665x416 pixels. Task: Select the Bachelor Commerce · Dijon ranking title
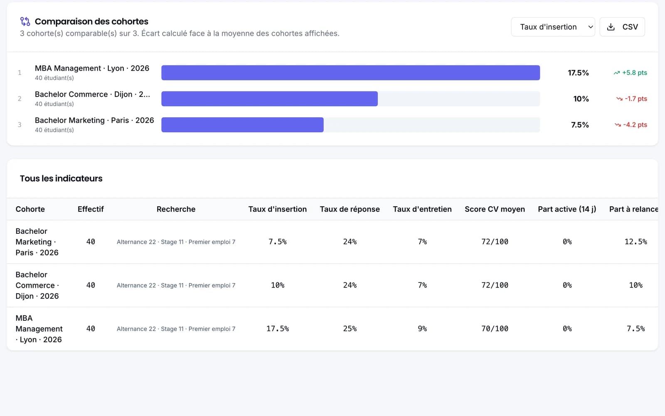(x=92, y=94)
